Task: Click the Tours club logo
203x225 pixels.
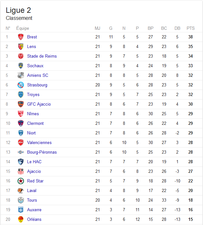Action: [x=21, y=200]
